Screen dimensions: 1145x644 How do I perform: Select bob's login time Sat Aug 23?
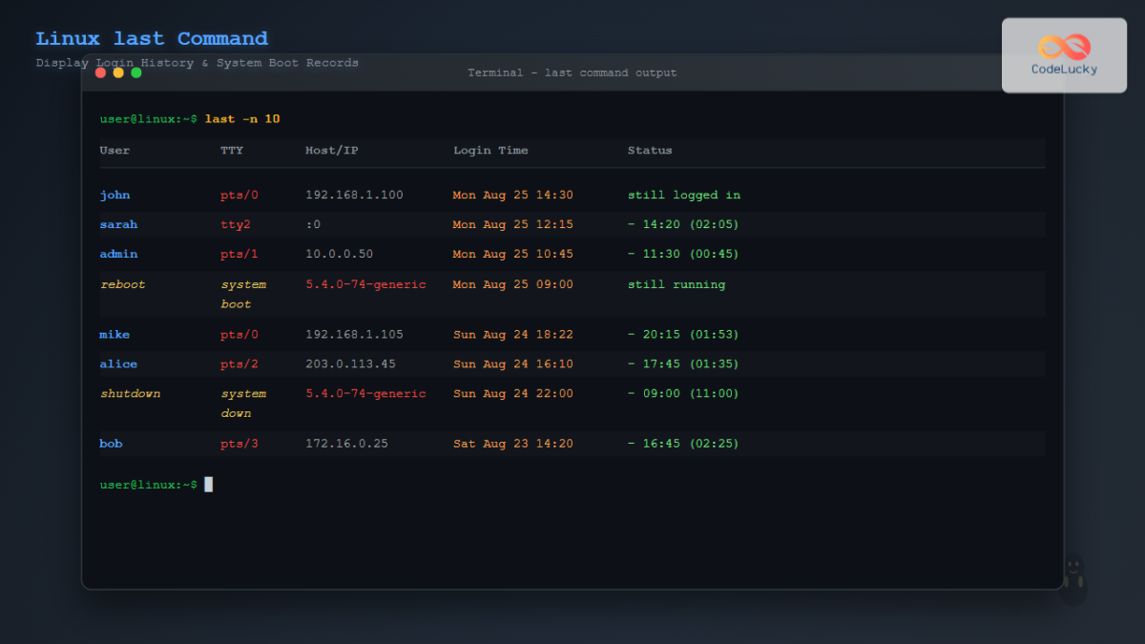click(x=512, y=444)
